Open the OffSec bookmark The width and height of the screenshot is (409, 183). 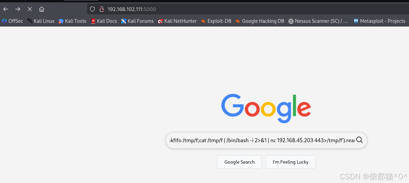[12, 21]
